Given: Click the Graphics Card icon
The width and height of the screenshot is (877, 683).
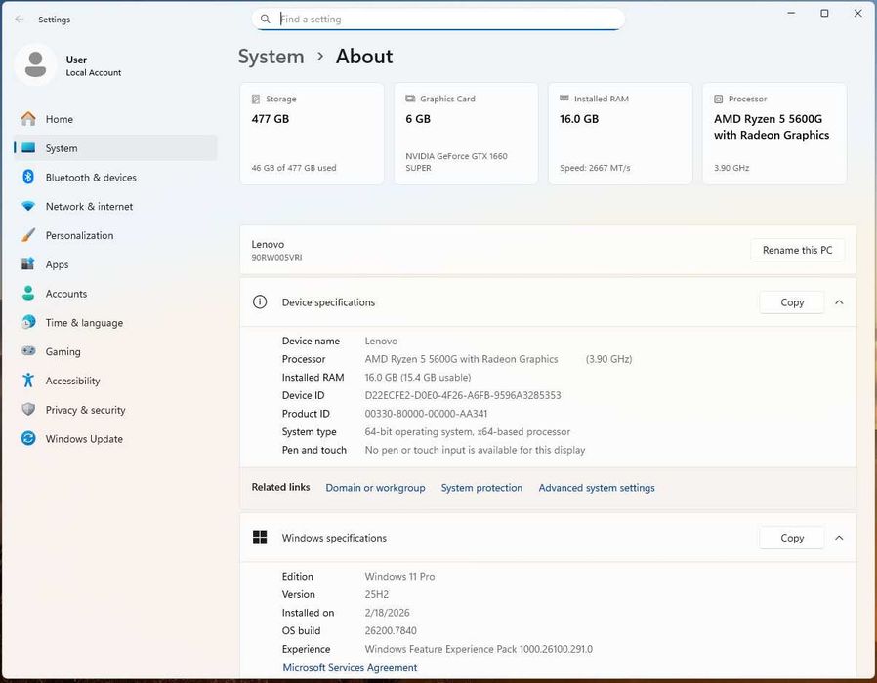Looking at the screenshot, I should pos(410,99).
